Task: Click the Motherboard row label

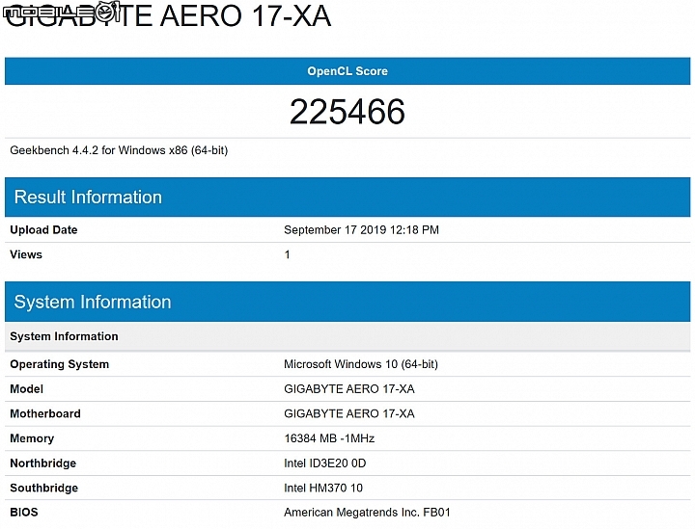Action: (45, 413)
